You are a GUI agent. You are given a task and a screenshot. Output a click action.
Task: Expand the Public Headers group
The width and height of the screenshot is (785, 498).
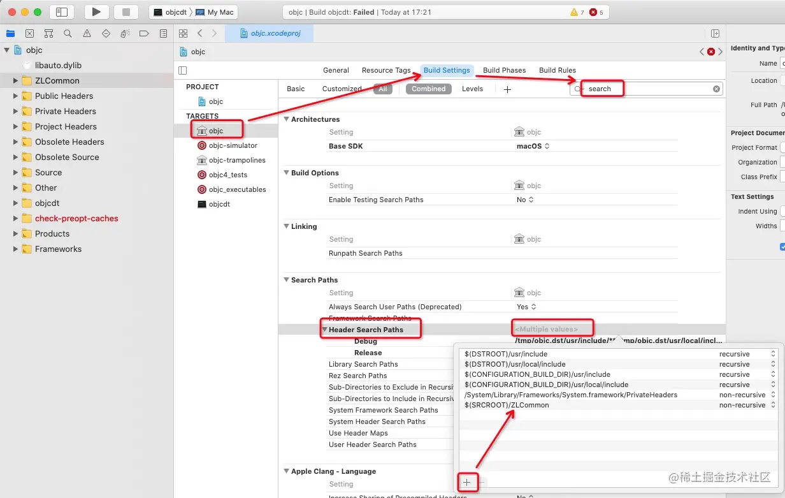[16, 96]
